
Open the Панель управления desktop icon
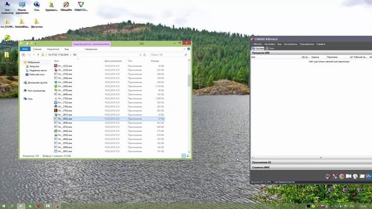pyautogui.click(x=22, y=8)
